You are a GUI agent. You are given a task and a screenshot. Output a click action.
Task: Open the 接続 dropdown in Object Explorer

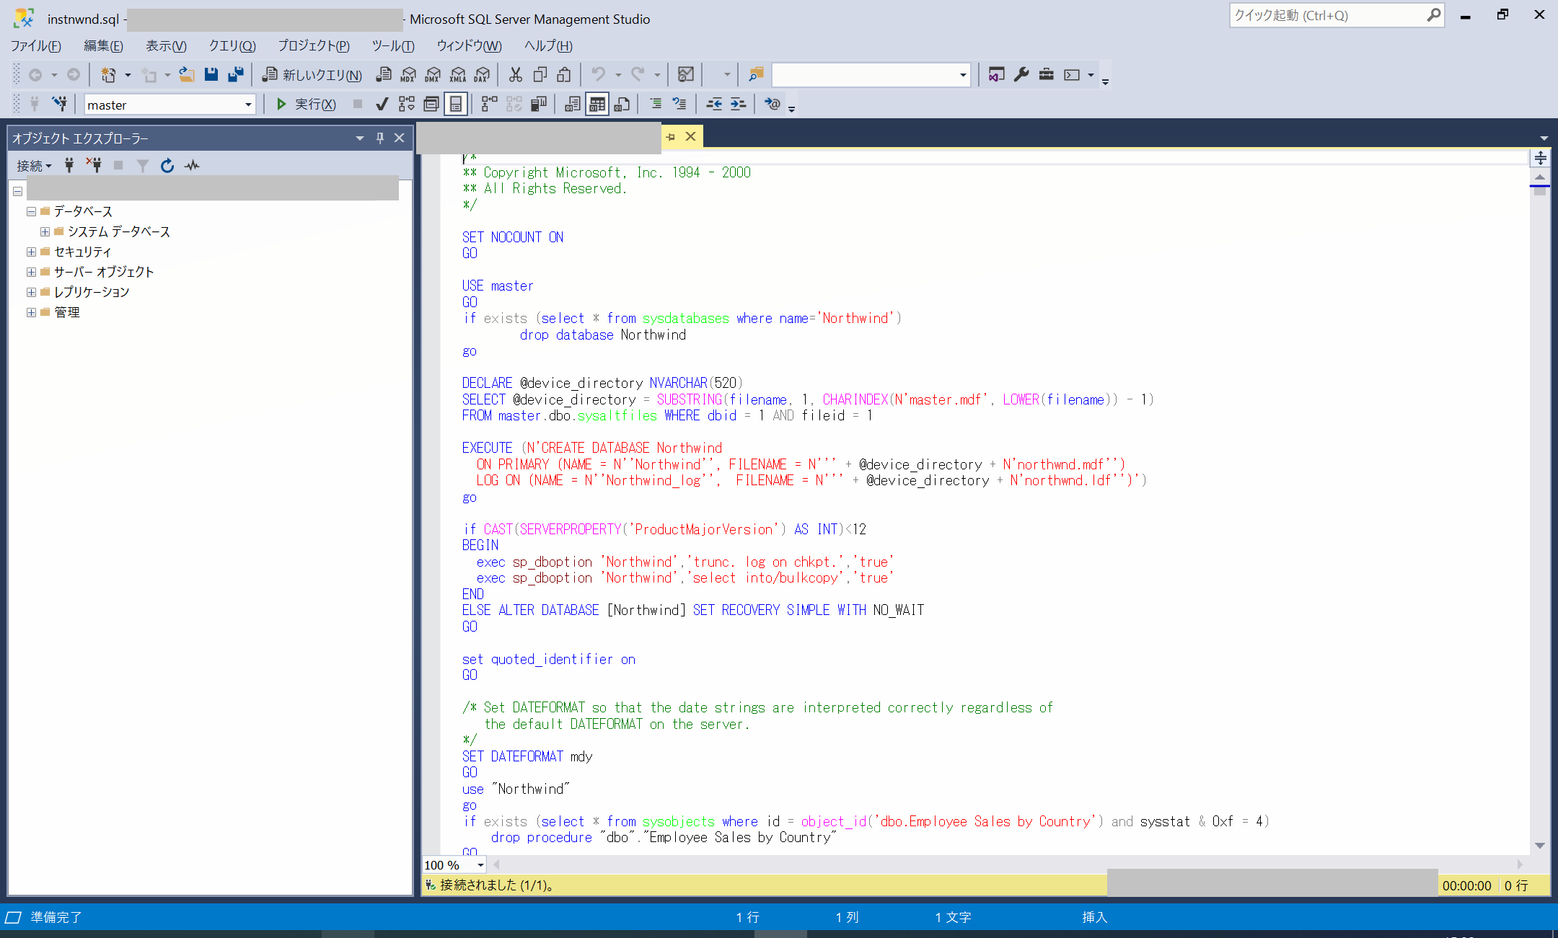[x=34, y=166]
